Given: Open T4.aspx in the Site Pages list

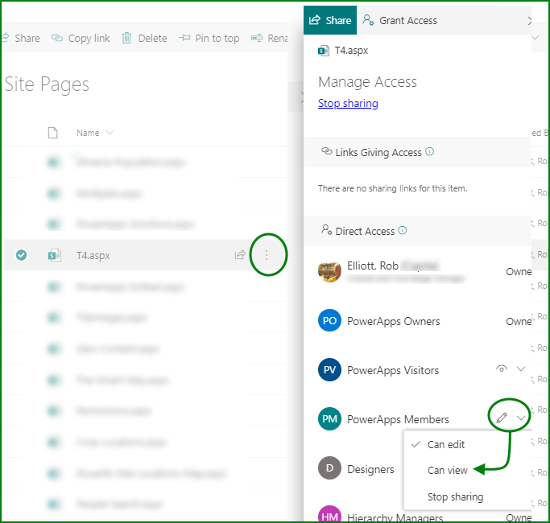Looking at the screenshot, I should click(93, 256).
